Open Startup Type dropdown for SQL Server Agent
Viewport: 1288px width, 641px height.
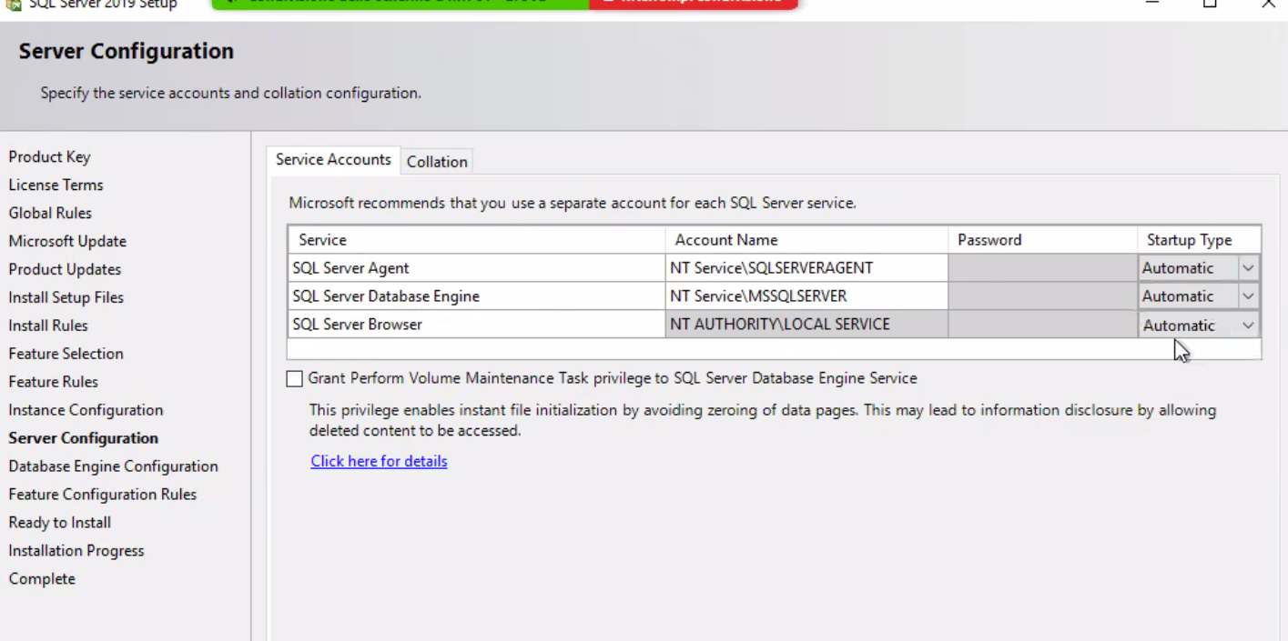(1248, 267)
